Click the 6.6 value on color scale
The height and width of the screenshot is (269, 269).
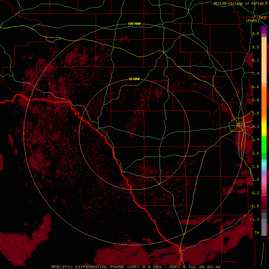256,87
